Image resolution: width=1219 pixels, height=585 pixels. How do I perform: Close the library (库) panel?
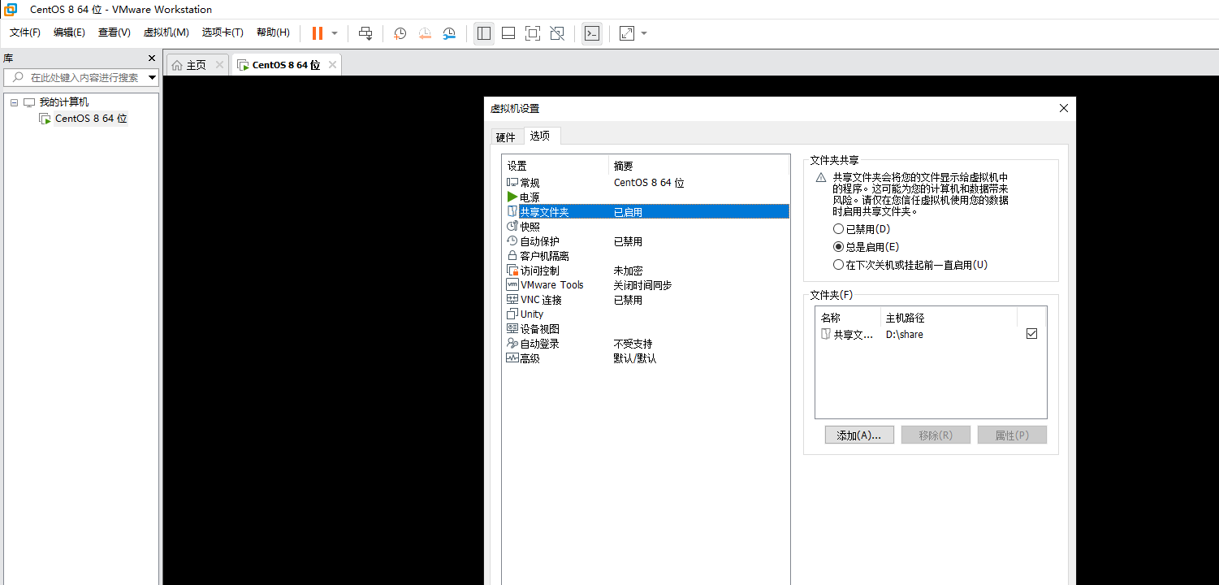(x=151, y=58)
